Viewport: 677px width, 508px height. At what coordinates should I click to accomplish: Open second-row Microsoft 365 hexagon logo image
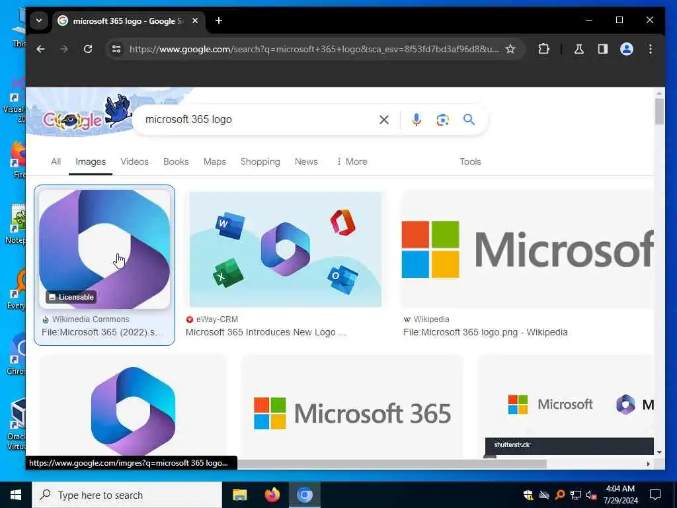133,407
